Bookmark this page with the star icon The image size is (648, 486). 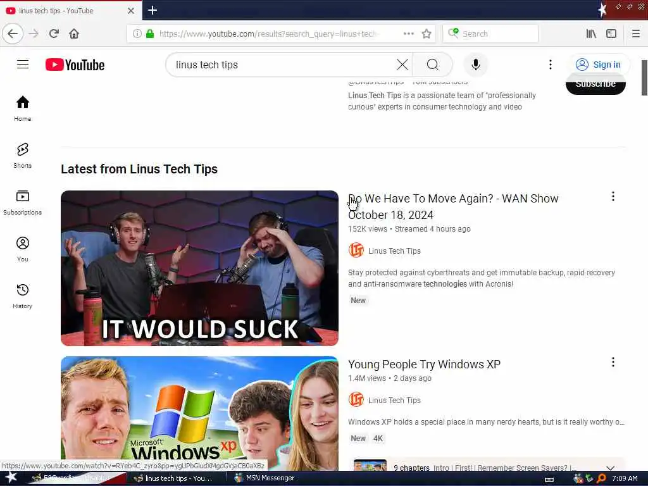click(427, 34)
